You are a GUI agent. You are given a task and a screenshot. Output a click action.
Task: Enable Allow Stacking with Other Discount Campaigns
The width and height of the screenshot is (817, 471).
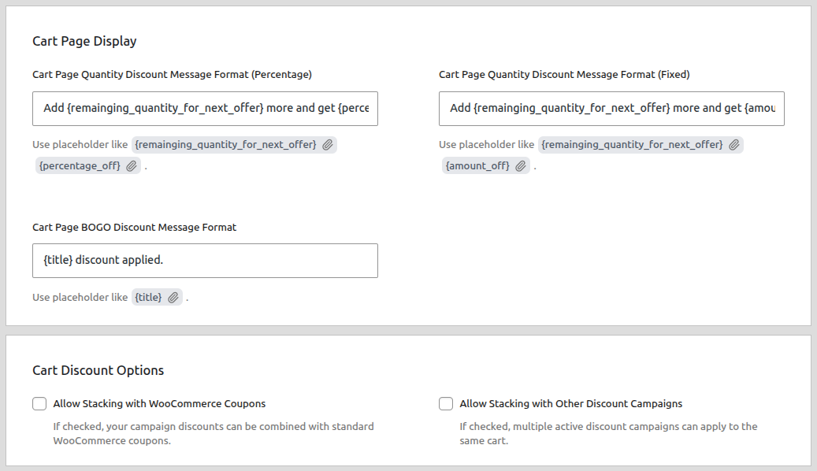pos(446,403)
